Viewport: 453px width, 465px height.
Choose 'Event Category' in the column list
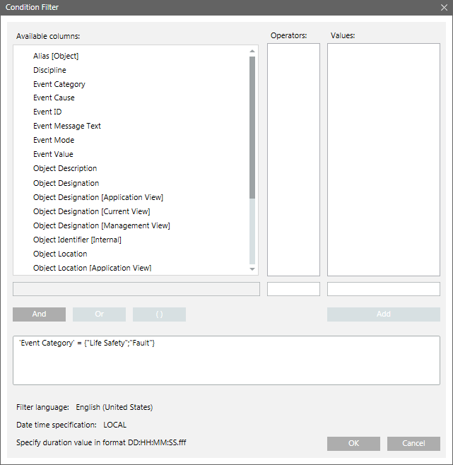pos(59,84)
